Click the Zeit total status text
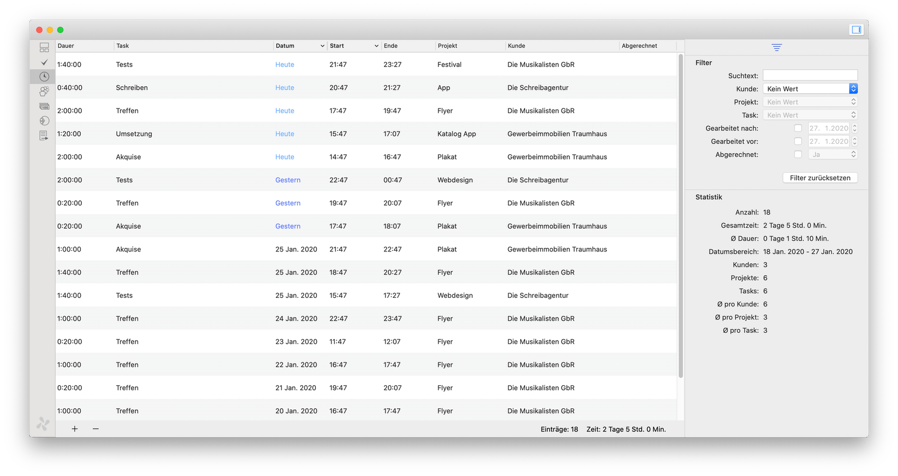Viewport: 898px width, 476px height. pyautogui.click(x=626, y=430)
